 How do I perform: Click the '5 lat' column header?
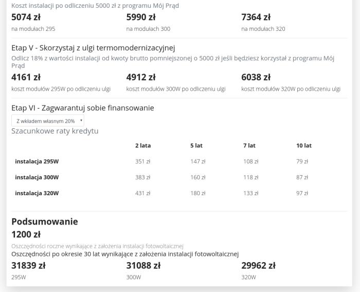tap(195, 146)
